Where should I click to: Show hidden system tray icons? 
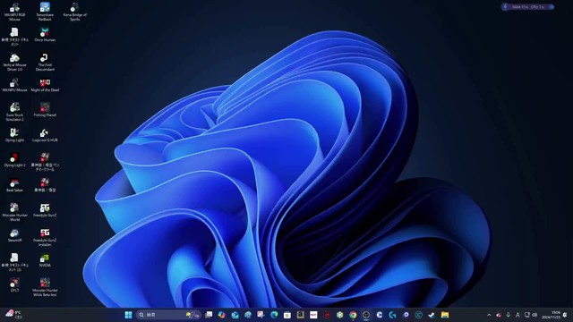click(489, 315)
